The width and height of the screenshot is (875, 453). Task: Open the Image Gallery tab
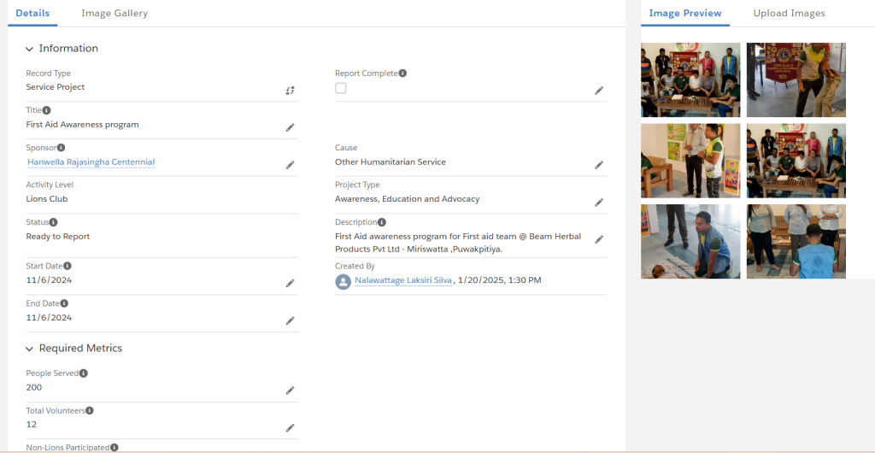point(115,14)
